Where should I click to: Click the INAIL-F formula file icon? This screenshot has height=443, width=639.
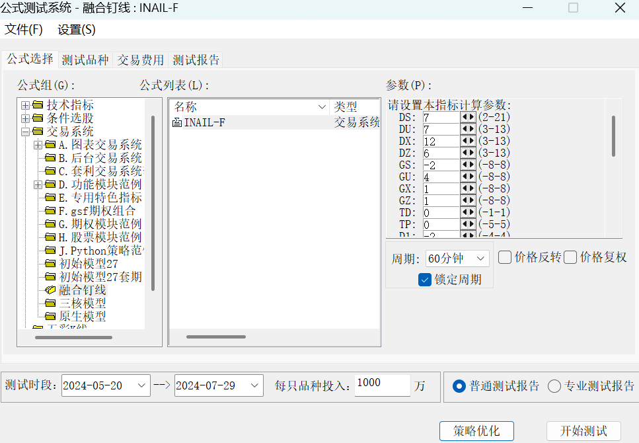tap(177, 122)
